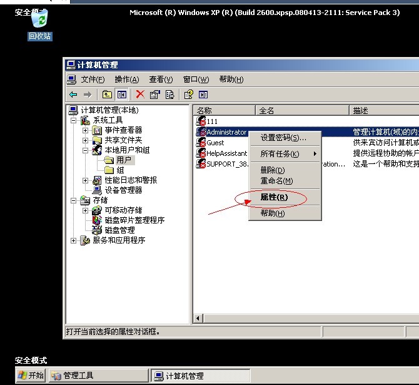The height and width of the screenshot is (385, 419).
Task: Click the Help question mark toolbar icon
Action: [x=189, y=95]
